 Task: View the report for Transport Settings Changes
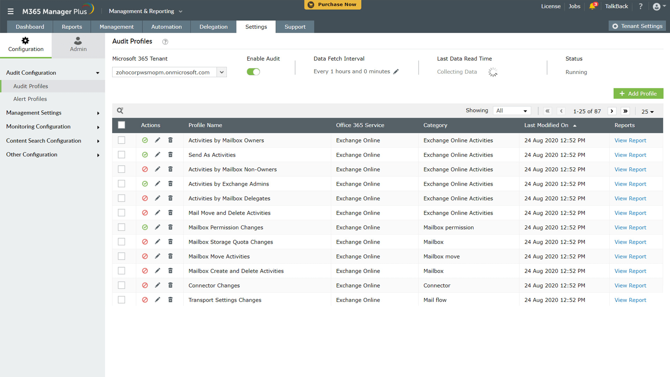click(x=630, y=300)
